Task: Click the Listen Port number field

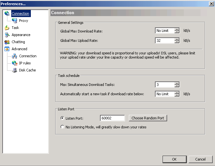Action: coord(112,118)
